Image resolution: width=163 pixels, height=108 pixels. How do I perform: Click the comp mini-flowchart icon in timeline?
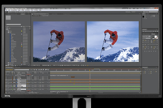click(x=32, y=70)
